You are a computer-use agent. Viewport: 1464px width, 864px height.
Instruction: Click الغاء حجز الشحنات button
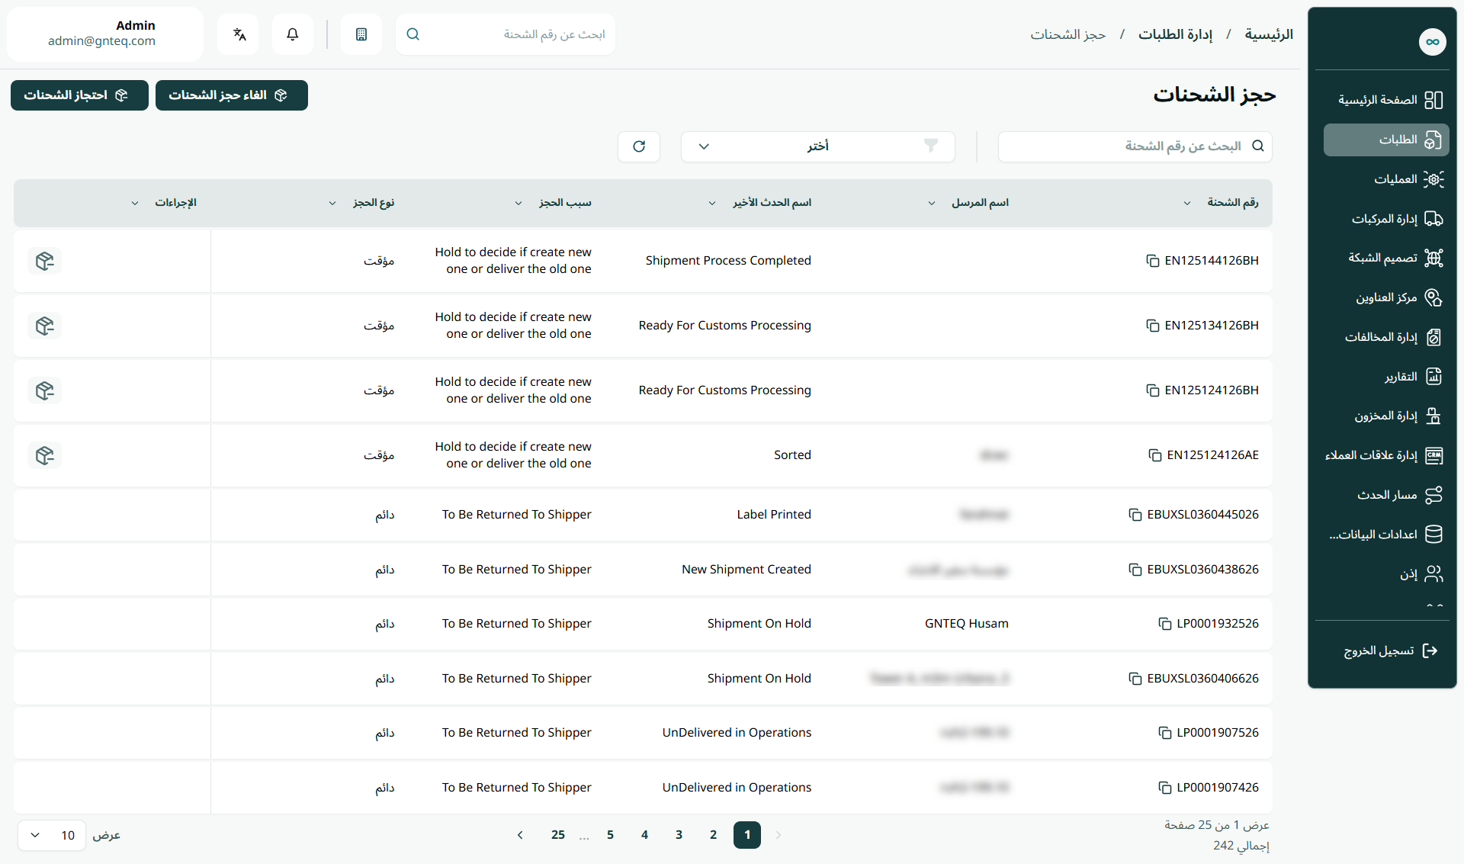[232, 95]
